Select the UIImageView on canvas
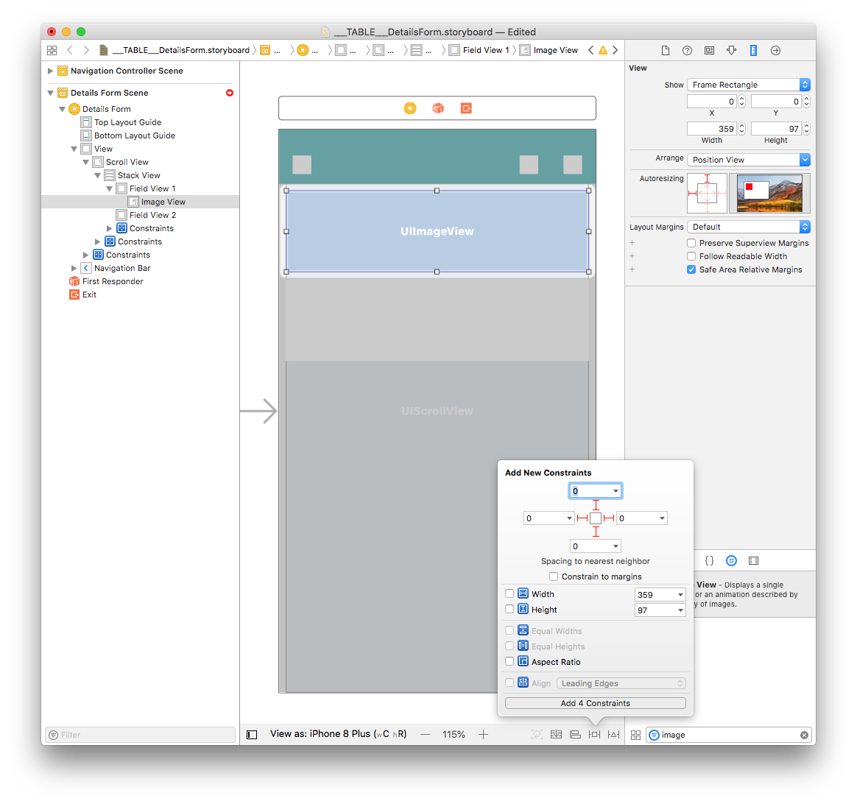Viewport: 857px width, 804px height. (x=437, y=231)
